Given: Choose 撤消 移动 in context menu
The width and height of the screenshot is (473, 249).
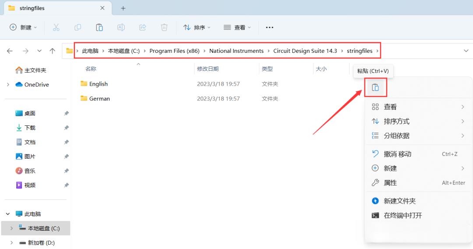Looking at the screenshot, I should point(418,154).
